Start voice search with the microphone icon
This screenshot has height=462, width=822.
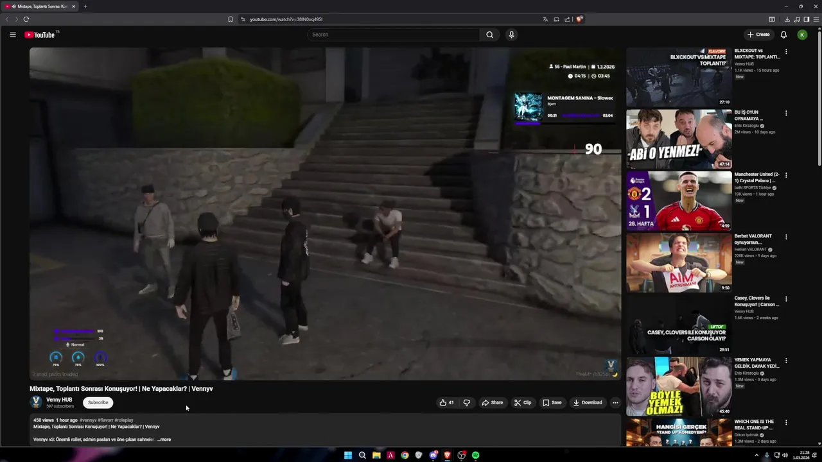coord(511,35)
